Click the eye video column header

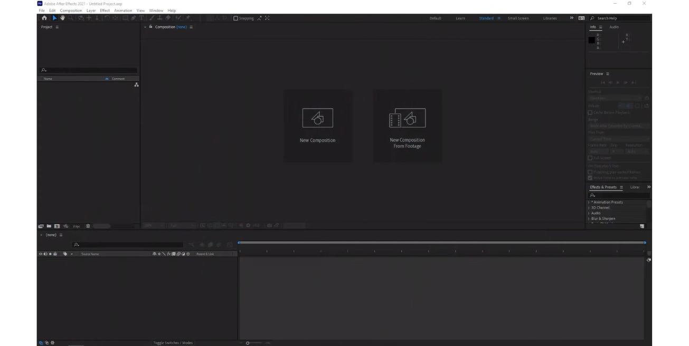(41, 254)
